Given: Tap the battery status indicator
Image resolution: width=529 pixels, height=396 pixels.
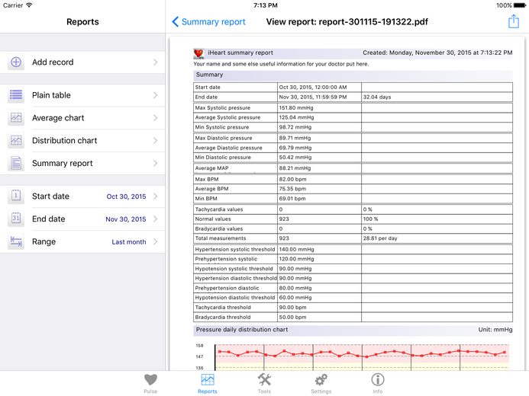Looking at the screenshot, I should 519,5.
